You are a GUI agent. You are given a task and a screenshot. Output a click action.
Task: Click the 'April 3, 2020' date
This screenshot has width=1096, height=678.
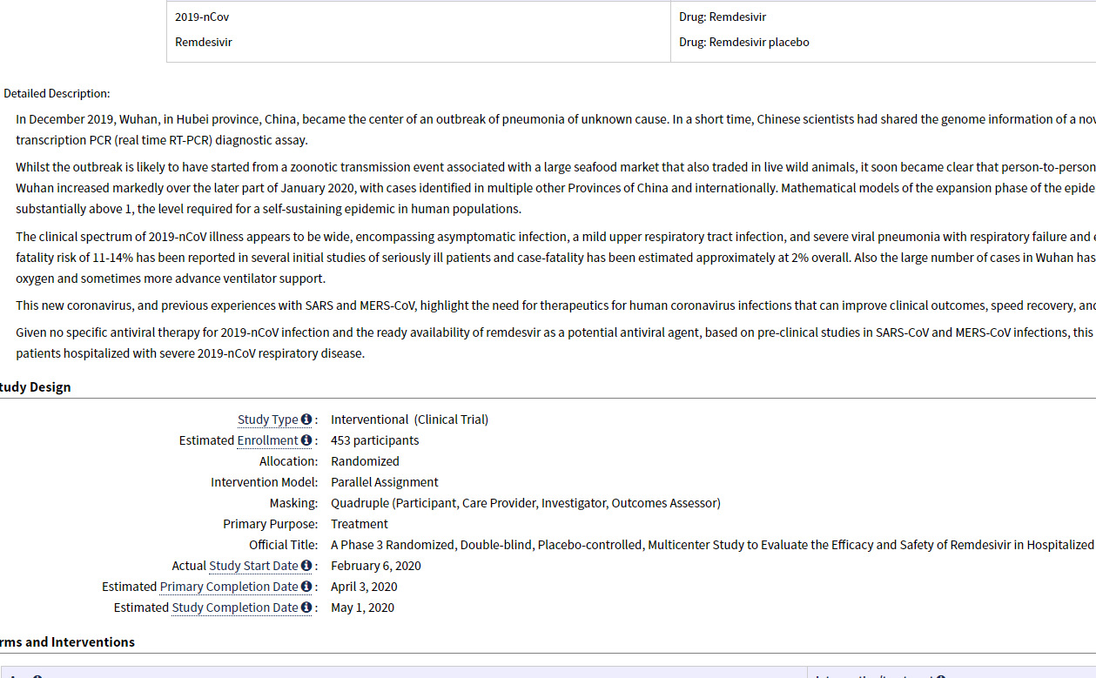364,587
